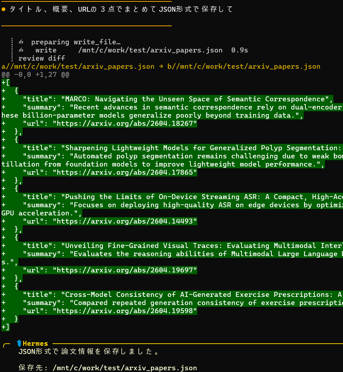The image size is (343, 372).
Task: Open the arxiv.org/abs/2604.19697 paper link
Action: (125, 270)
